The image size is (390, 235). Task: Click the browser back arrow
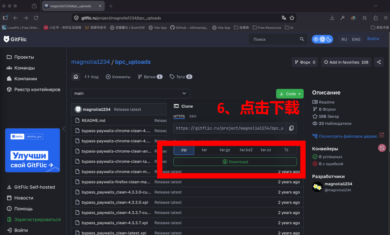click(16, 18)
